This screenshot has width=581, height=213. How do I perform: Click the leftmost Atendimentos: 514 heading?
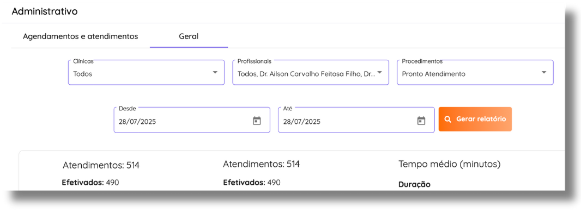[x=101, y=165]
